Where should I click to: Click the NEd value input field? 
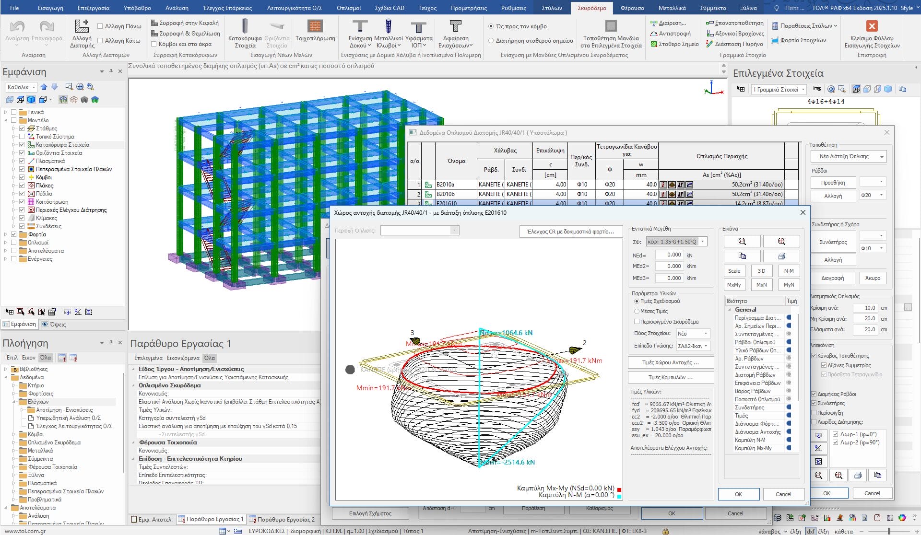pyautogui.click(x=669, y=255)
